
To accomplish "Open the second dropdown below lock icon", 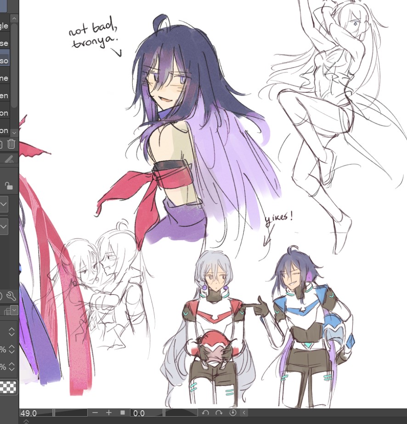I will click(x=4, y=226).
